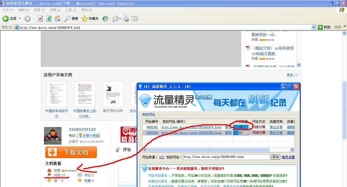Refresh the page with the green arrows icon
The height and width of the screenshot is (187, 347).
tap(49, 19)
